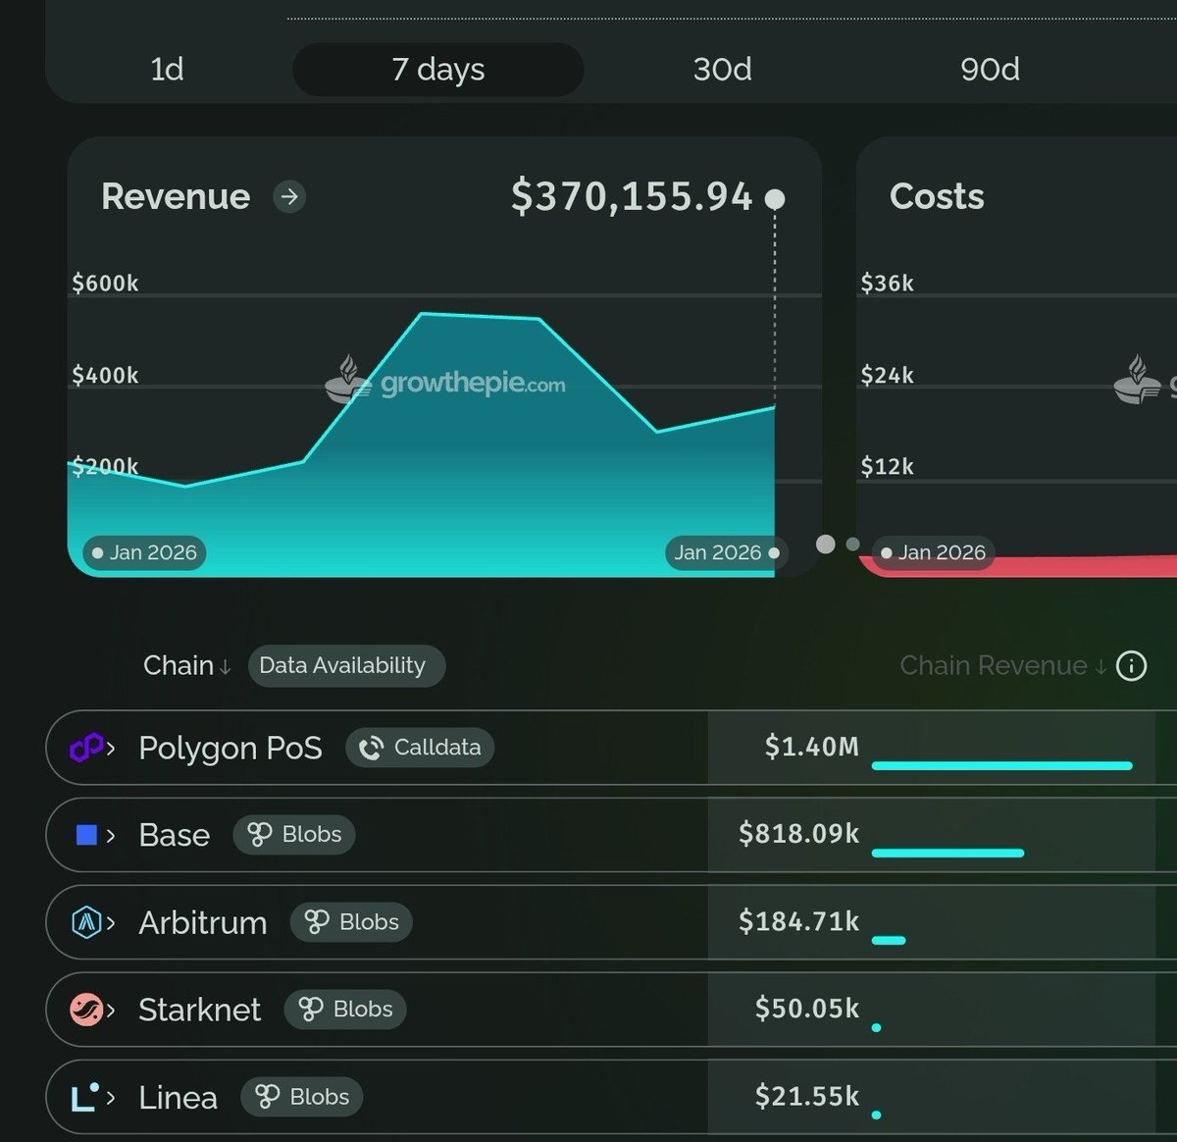
Task: Open the Base chain name
Action: [x=175, y=836]
